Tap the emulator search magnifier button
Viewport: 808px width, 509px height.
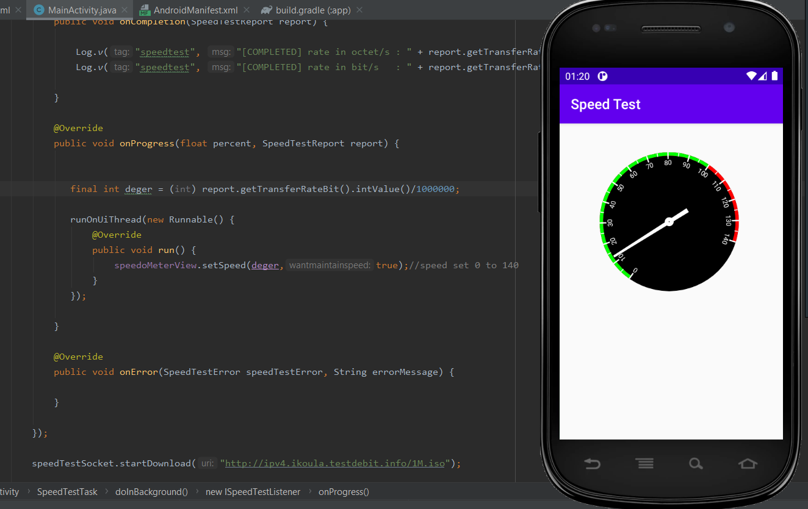click(696, 464)
